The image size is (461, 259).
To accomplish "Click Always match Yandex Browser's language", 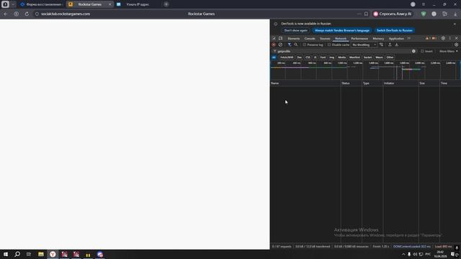I will pos(342,30).
